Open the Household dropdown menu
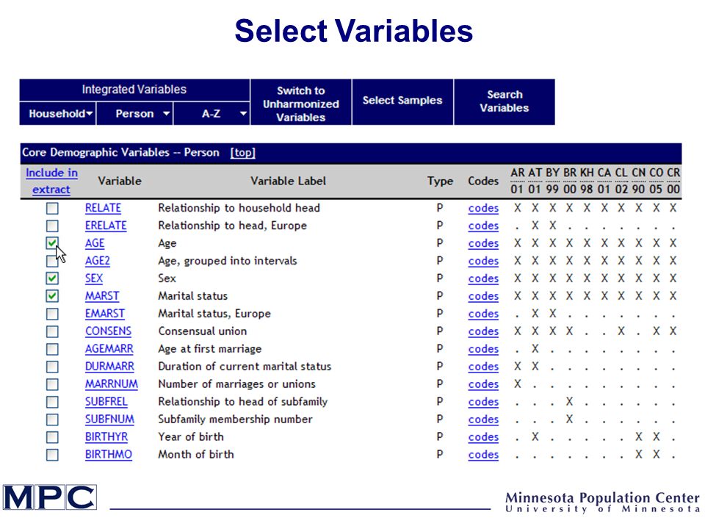 (x=58, y=113)
